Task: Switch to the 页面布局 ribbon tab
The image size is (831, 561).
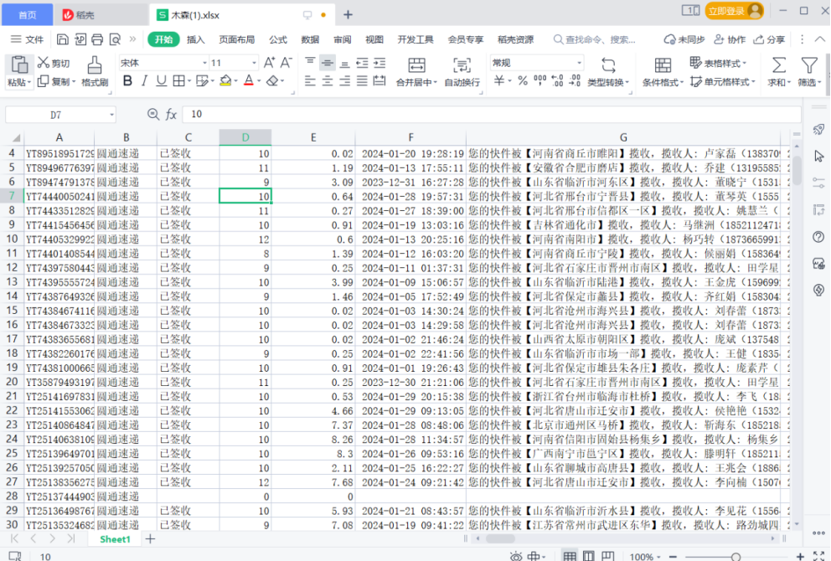Action: click(x=236, y=39)
